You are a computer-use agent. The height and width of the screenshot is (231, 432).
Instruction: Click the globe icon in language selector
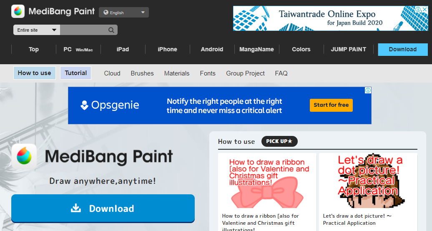106,13
